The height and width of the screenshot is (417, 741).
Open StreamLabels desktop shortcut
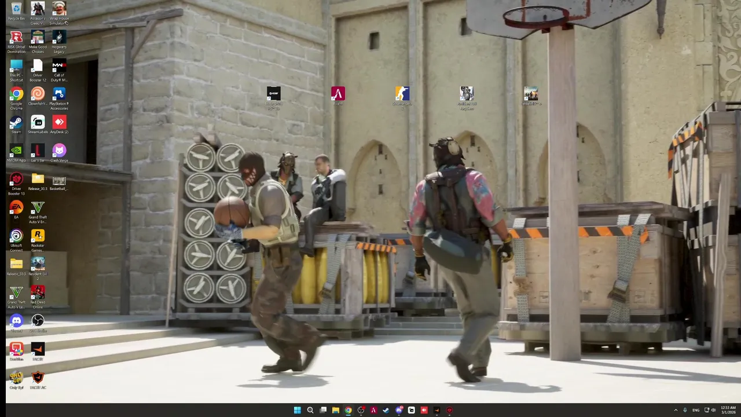pyautogui.click(x=38, y=125)
